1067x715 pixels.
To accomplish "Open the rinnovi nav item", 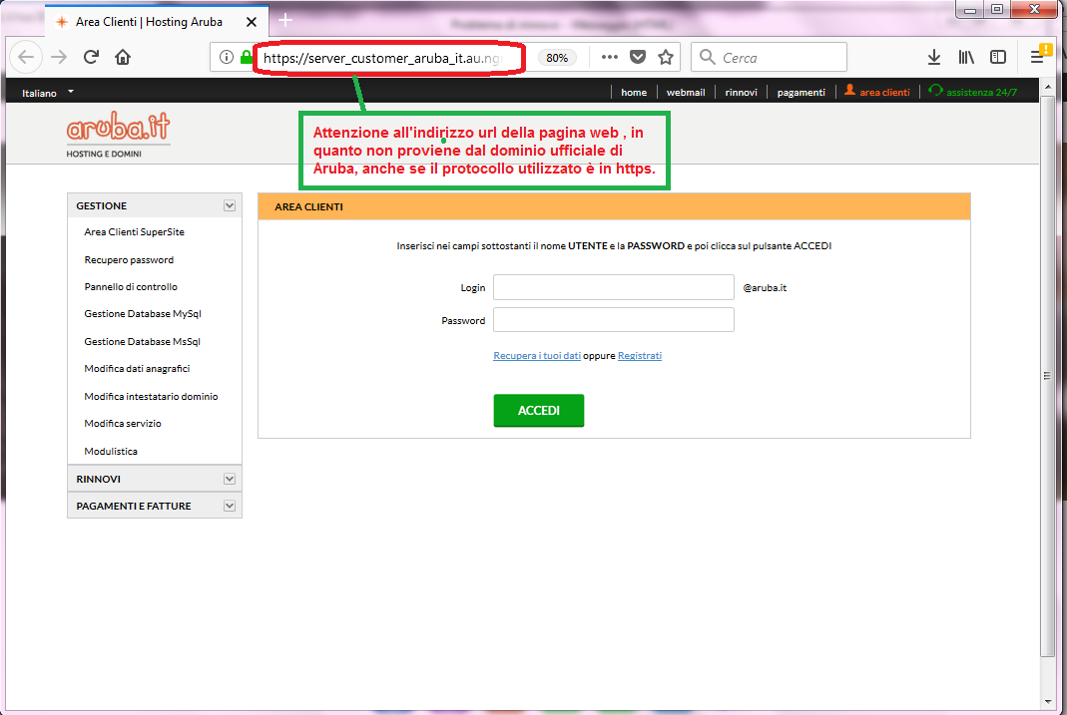I will [741, 93].
